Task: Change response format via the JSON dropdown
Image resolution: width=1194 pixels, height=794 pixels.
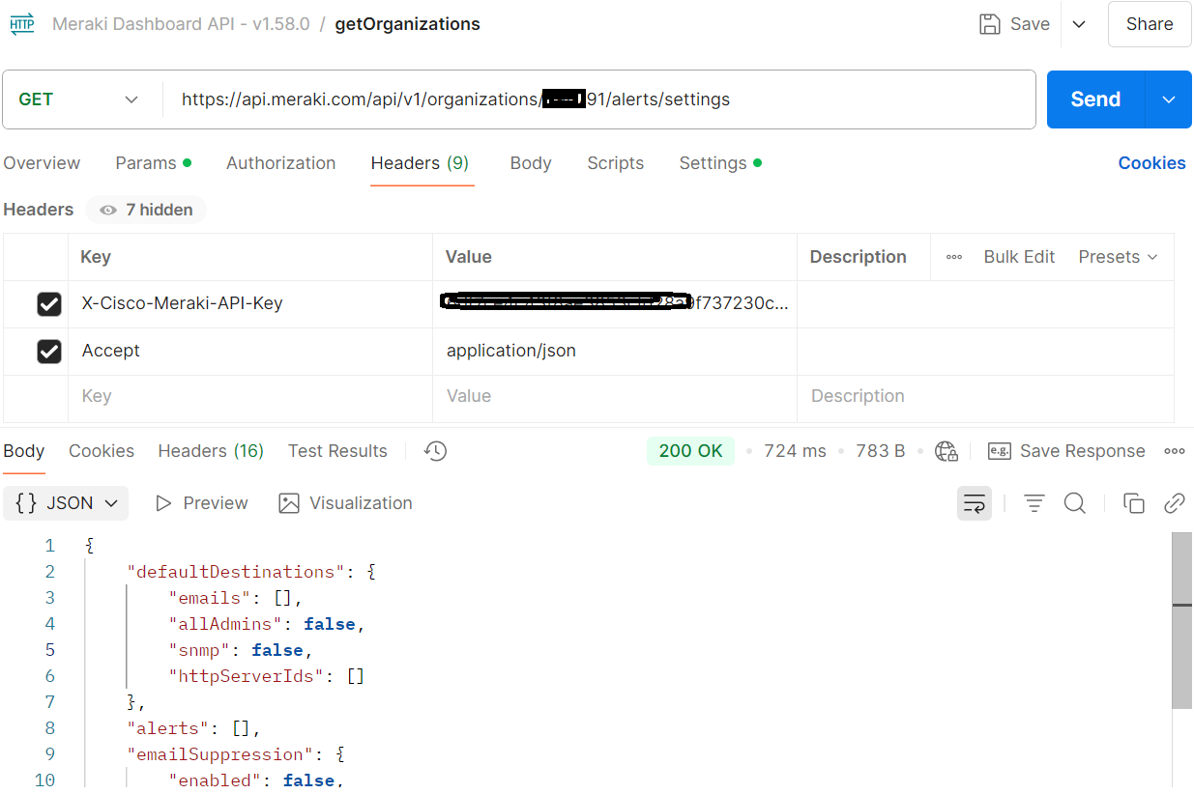Action: [65, 503]
